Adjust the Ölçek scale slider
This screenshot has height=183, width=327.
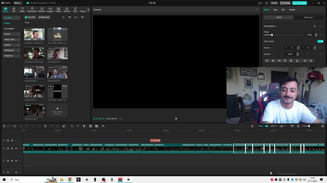(x=272, y=35)
